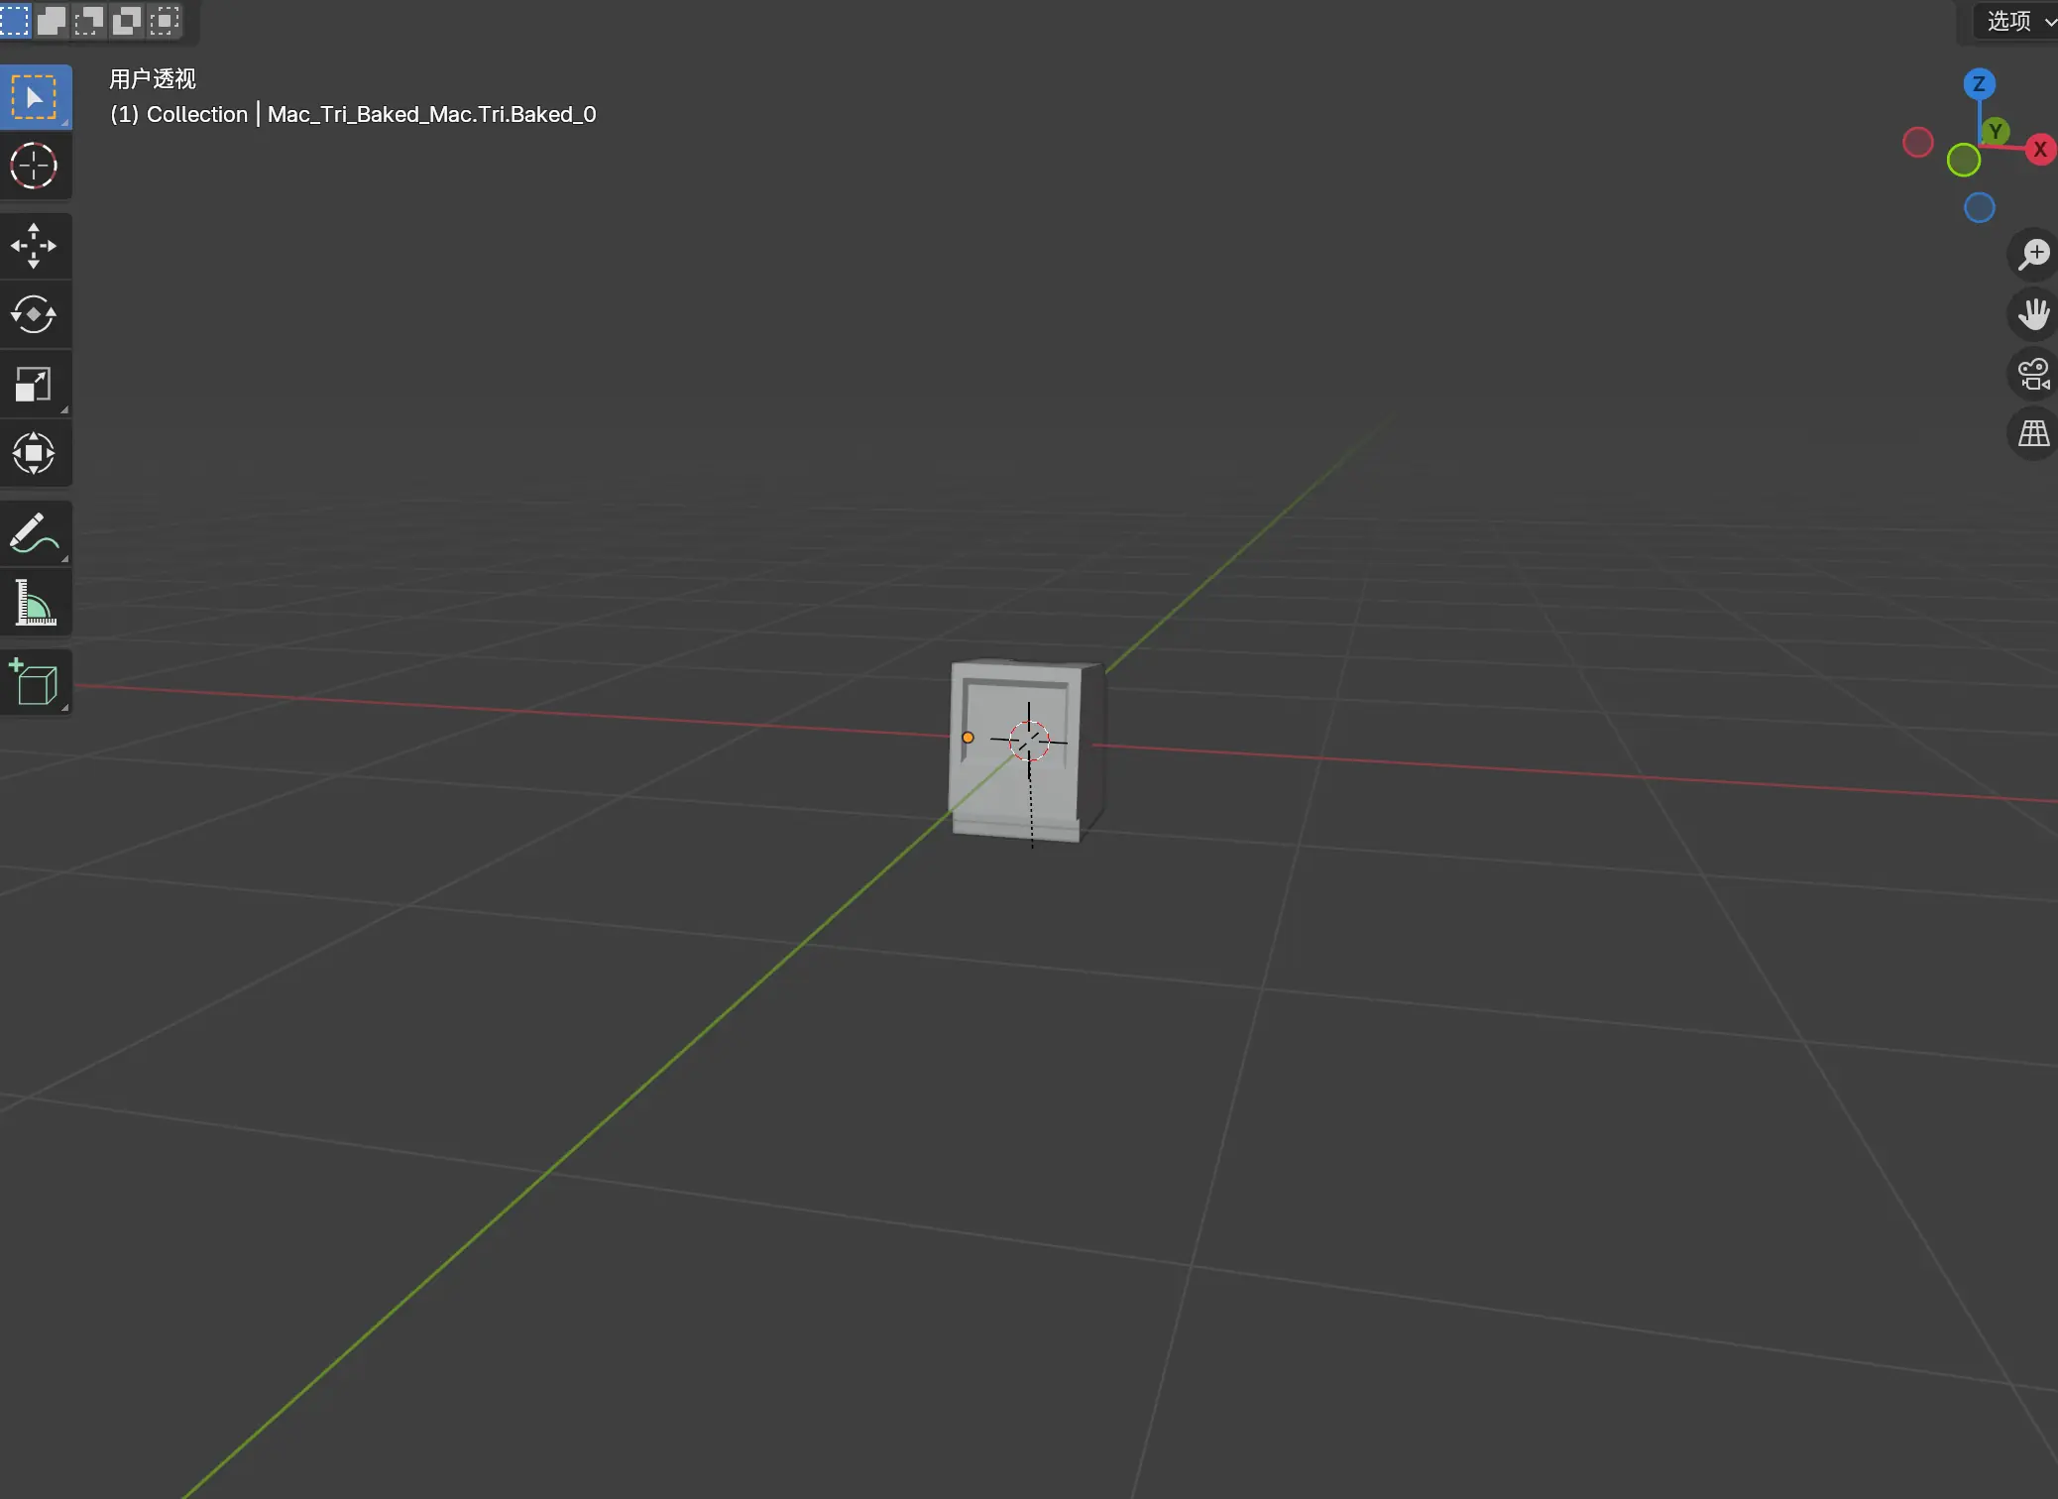2058x1499 pixels.
Task: Select the Rotate tool
Action: click(x=35, y=315)
